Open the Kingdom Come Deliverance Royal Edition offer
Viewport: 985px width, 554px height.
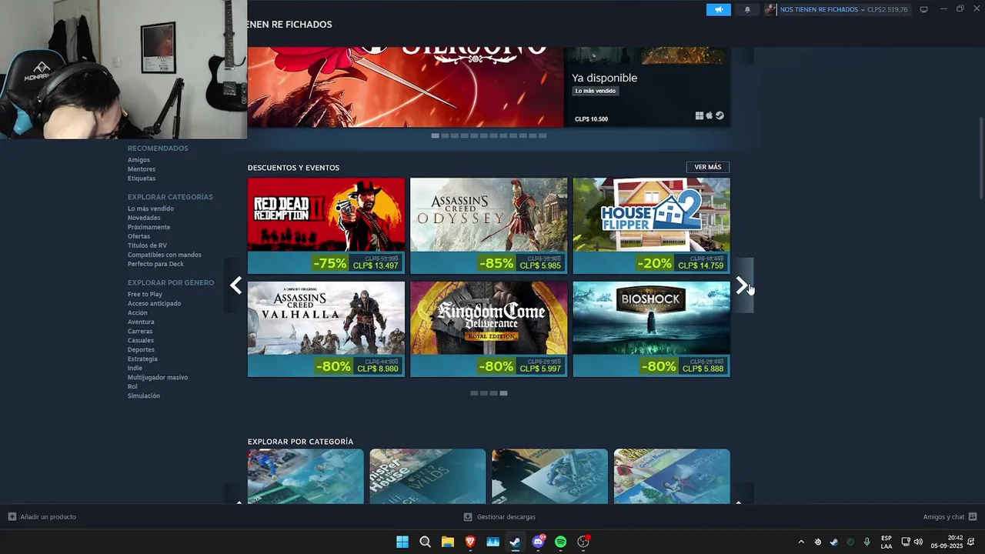pos(489,329)
